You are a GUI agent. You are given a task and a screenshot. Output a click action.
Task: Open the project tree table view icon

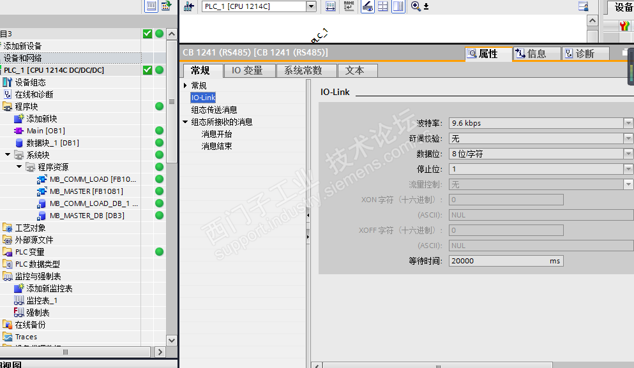151,6
